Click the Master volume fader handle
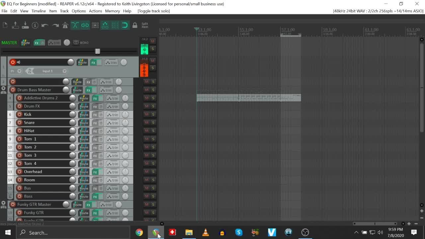425x239 pixels. 97,51
